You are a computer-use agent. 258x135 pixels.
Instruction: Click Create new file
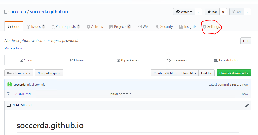164,73
